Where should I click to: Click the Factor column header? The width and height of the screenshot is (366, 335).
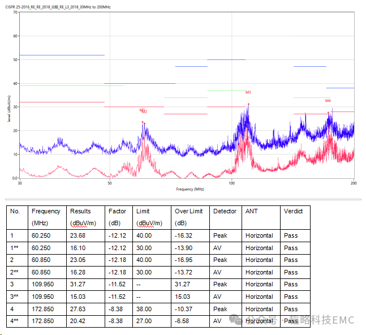point(117,211)
